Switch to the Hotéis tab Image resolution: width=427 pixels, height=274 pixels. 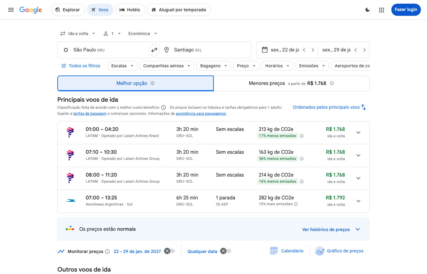point(130,10)
